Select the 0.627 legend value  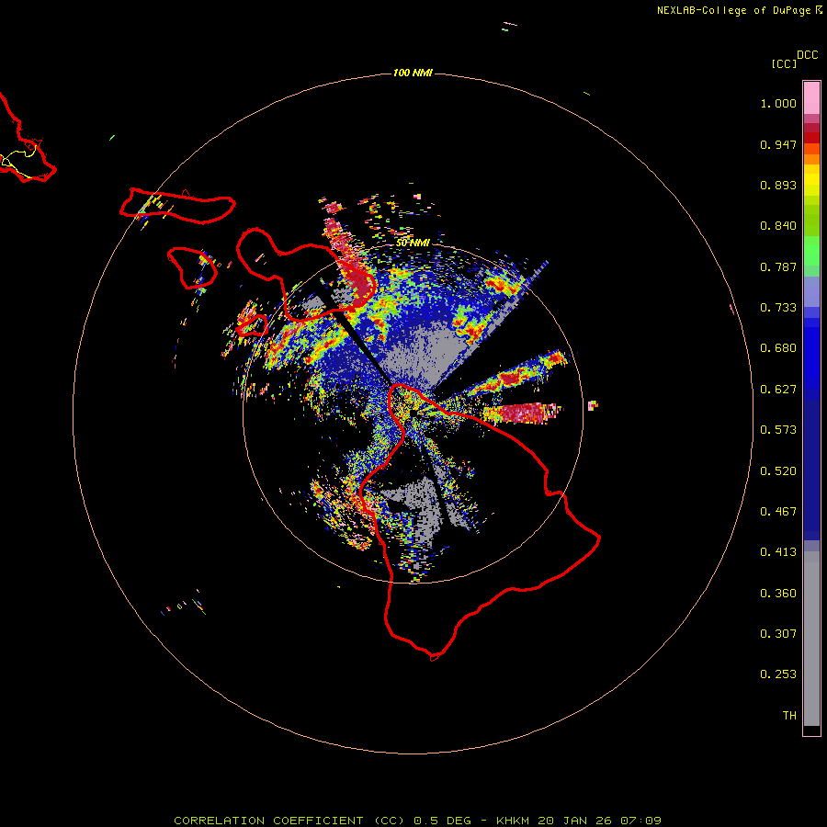tap(778, 390)
